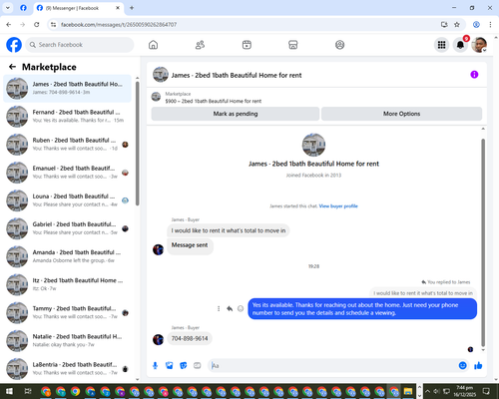
Task: Open the Windows notification center icon
Action: (x=486, y=391)
